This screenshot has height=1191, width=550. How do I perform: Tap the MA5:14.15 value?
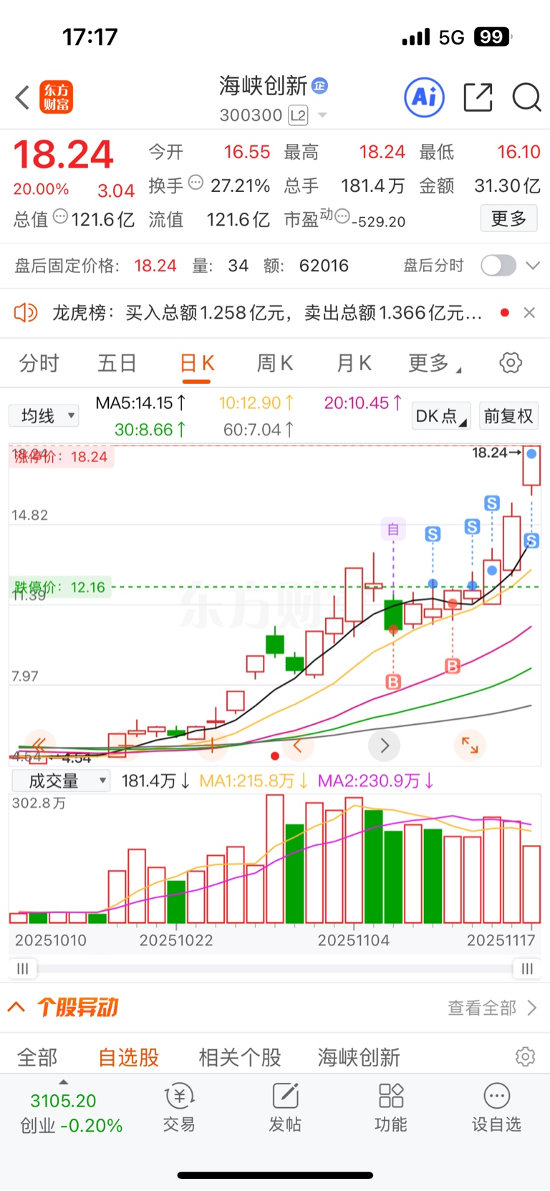(x=140, y=403)
